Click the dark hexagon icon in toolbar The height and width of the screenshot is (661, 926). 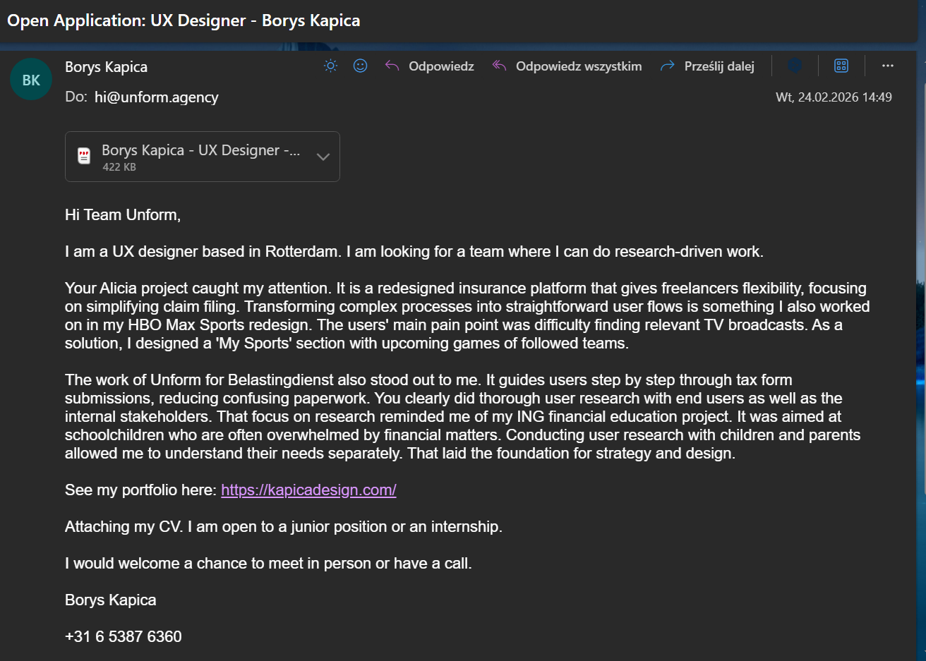(x=795, y=66)
